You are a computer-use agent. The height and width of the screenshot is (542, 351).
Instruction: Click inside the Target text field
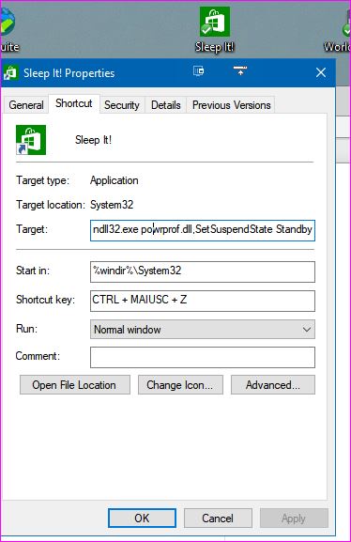click(203, 230)
